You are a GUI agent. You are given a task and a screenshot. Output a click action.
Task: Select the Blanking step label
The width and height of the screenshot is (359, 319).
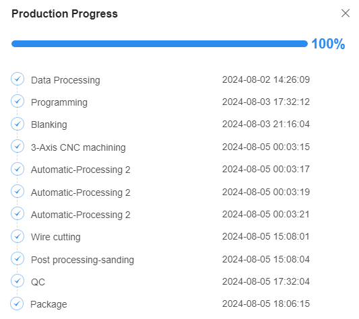pyautogui.click(x=49, y=125)
